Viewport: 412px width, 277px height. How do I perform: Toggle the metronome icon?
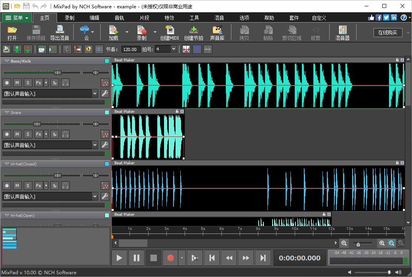(x=67, y=49)
